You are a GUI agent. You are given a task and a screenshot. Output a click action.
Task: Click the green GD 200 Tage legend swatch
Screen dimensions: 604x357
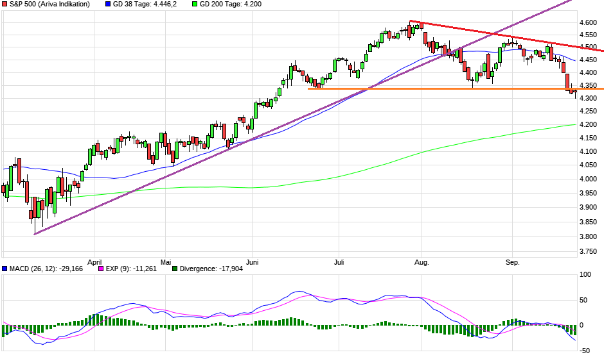tap(195, 4)
